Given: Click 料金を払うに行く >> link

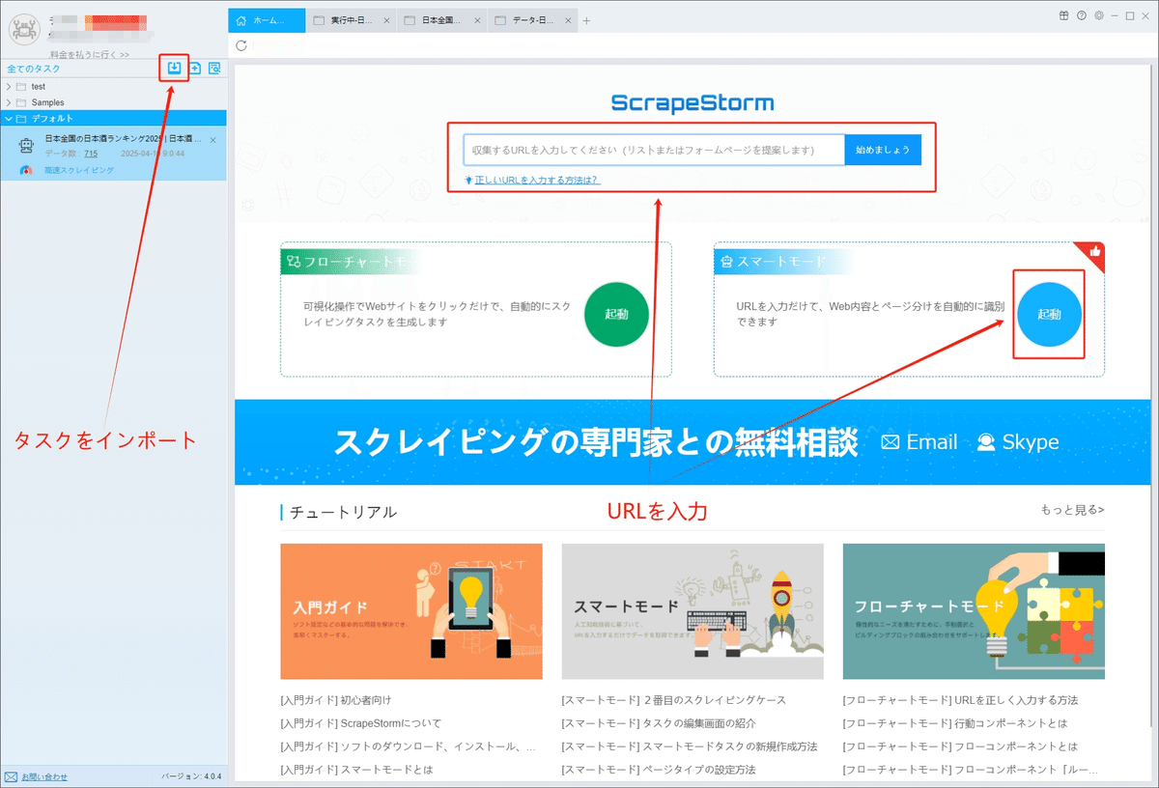Looking at the screenshot, I should (x=90, y=55).
